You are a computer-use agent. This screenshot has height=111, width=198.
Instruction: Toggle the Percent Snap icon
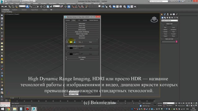click(79, 6)
